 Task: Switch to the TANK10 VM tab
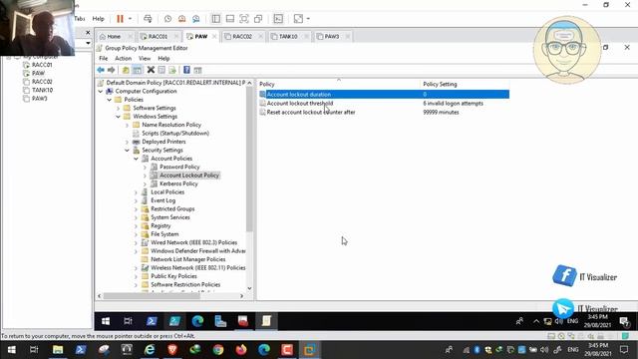(288, 37)
